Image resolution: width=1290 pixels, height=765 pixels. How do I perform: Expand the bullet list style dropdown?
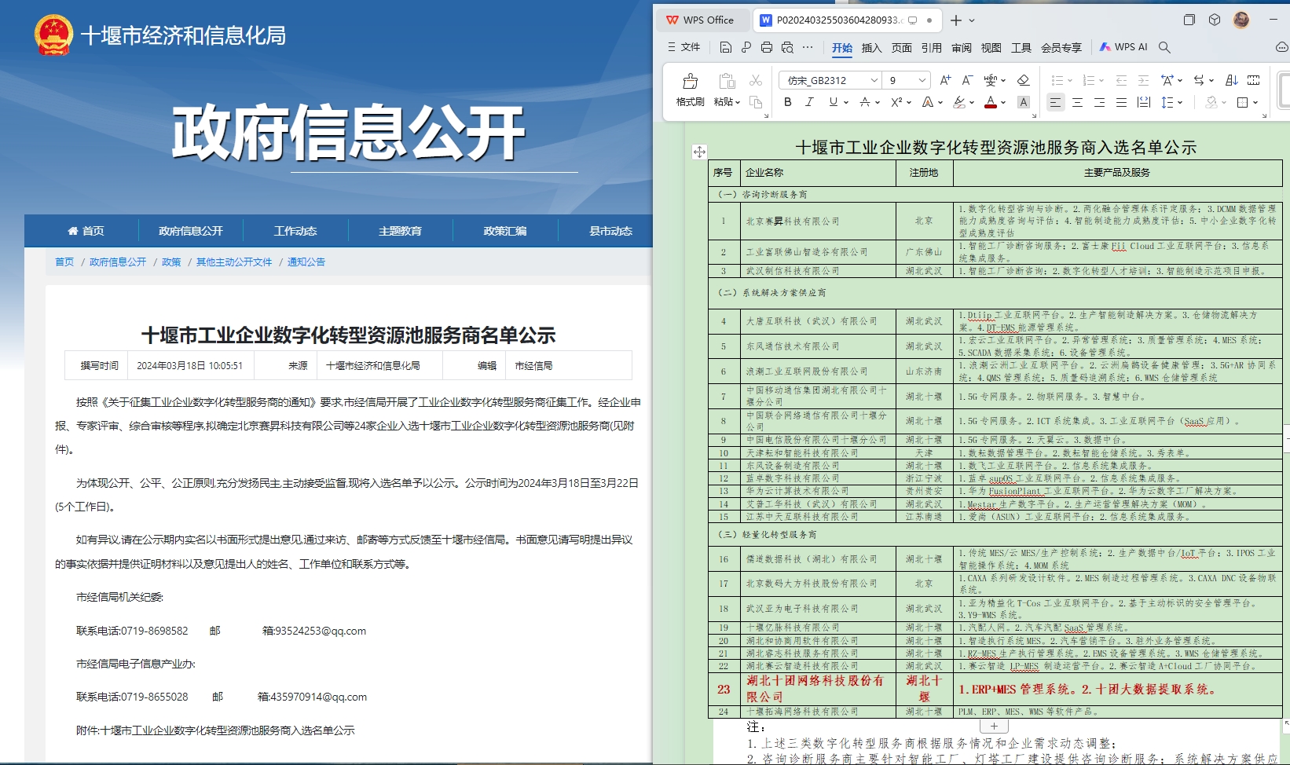1070,80
